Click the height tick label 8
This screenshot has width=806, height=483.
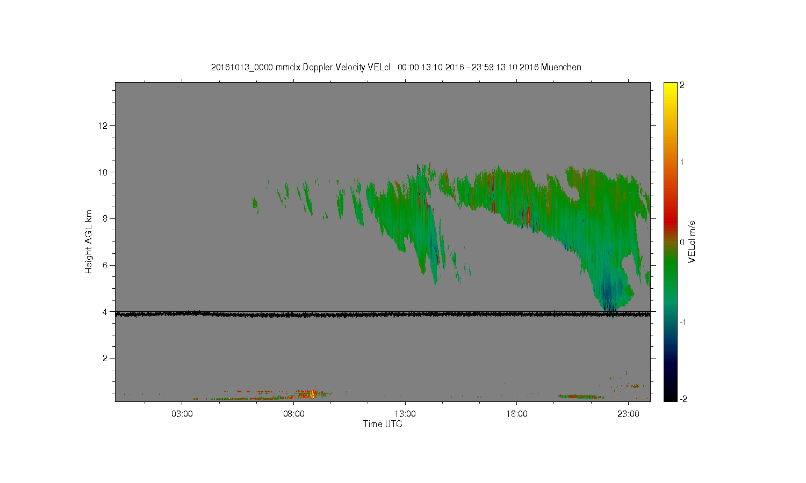click(105, 218)
